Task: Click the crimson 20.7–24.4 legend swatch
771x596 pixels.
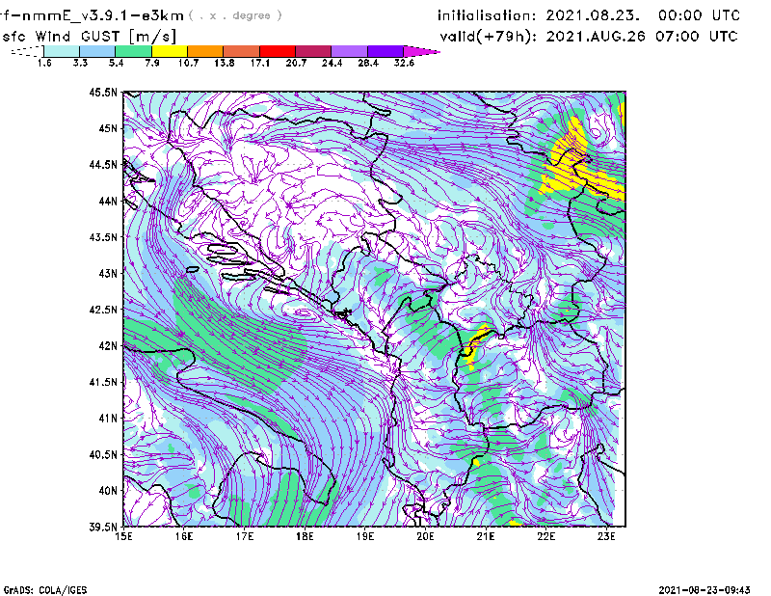Action: 314,51
